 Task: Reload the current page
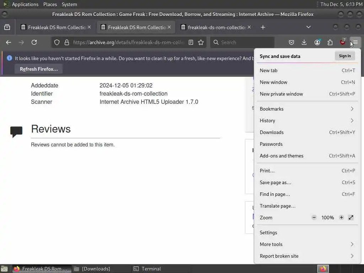click(x=34, y=43)
